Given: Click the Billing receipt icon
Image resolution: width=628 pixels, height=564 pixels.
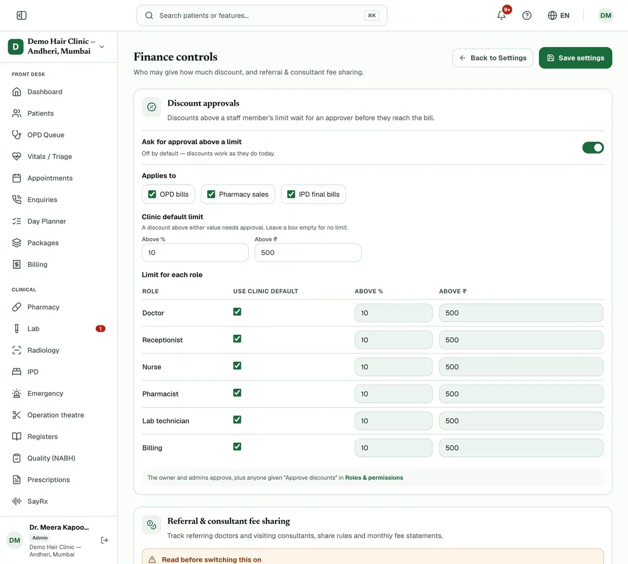Looking at the screenshot, I should (x=17, y=265).
